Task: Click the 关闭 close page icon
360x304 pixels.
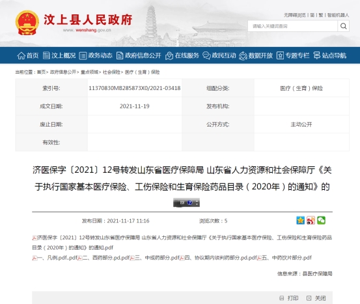Action: [x=309, y=298]
